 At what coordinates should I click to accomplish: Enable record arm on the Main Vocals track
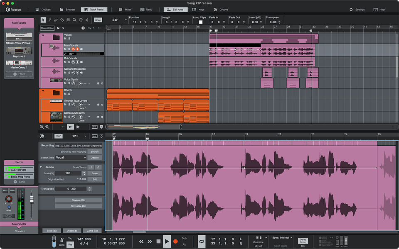tap(77, 49)
